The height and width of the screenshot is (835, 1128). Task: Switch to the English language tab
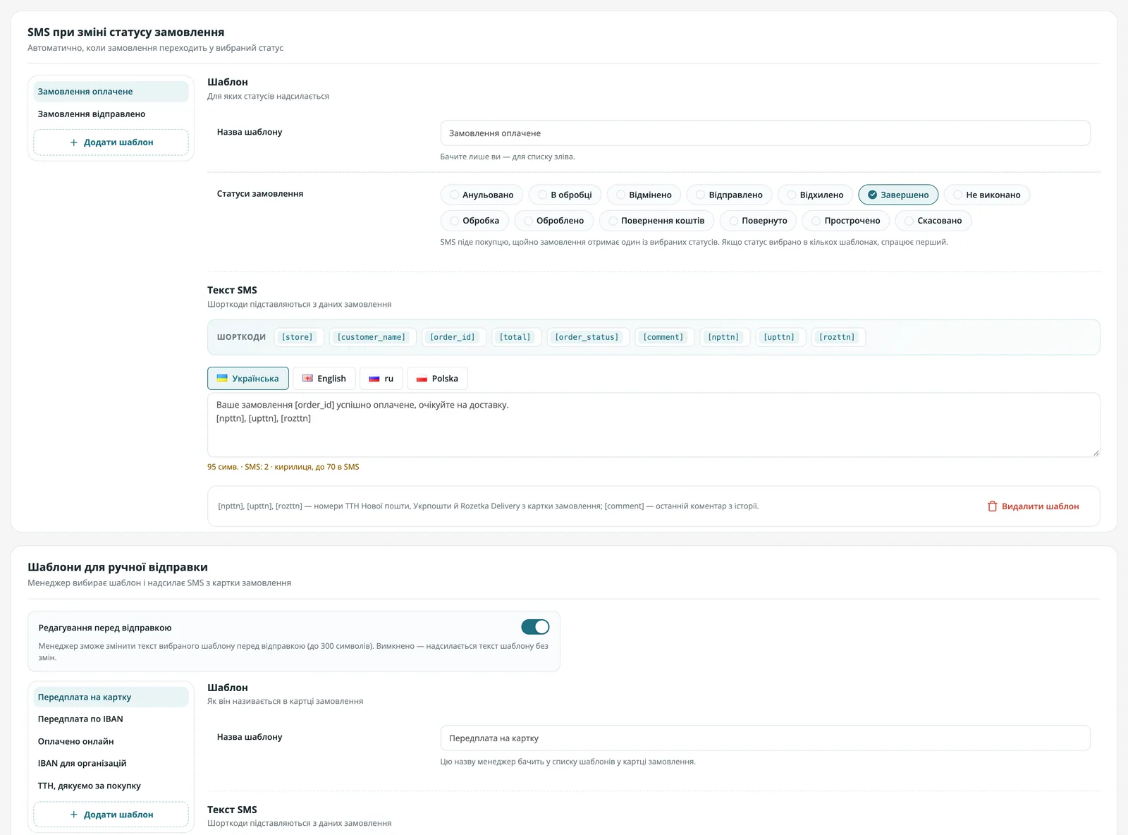[x=324, y=378]
